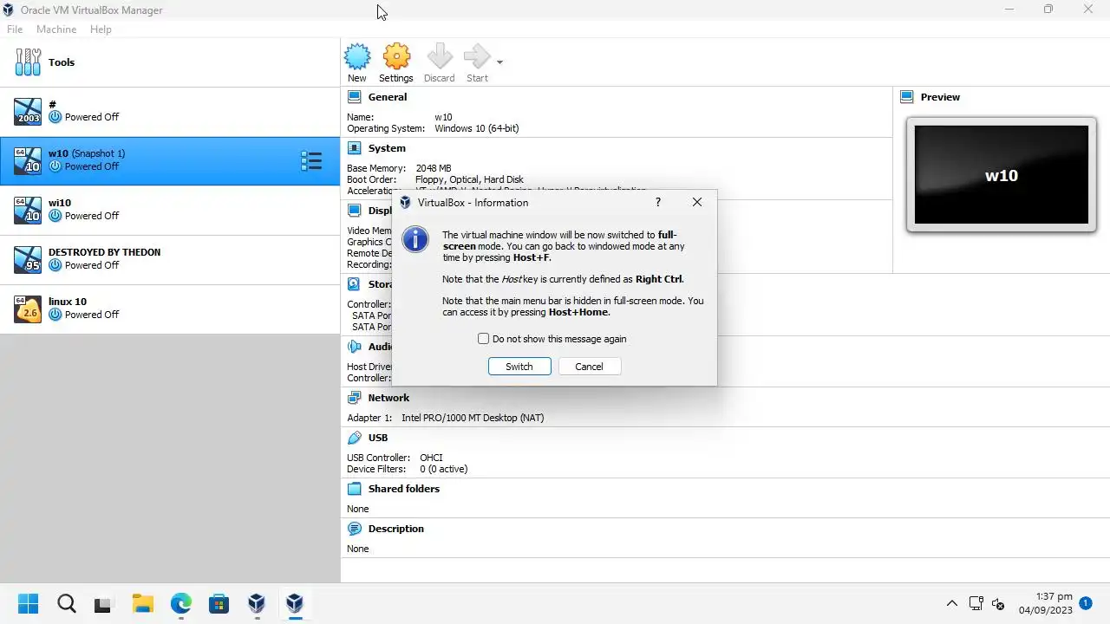Open the w10 machine tools menu icon

pyautogui.click(x=311, y=160)
